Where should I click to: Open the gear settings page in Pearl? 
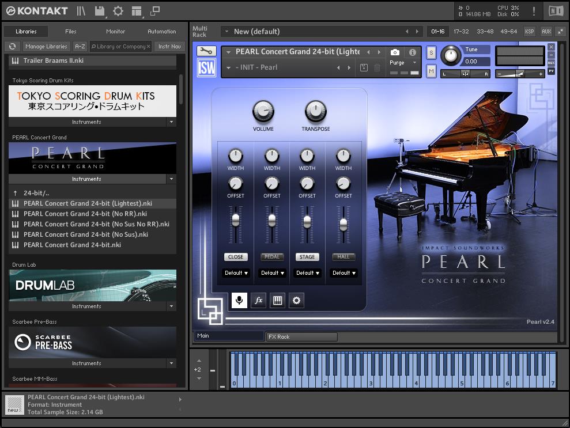296,300
